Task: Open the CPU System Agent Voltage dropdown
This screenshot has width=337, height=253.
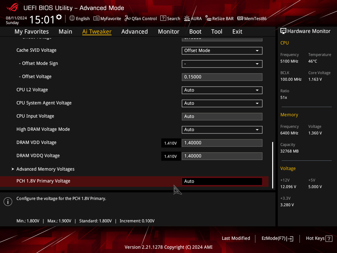Action: [222, 103]
